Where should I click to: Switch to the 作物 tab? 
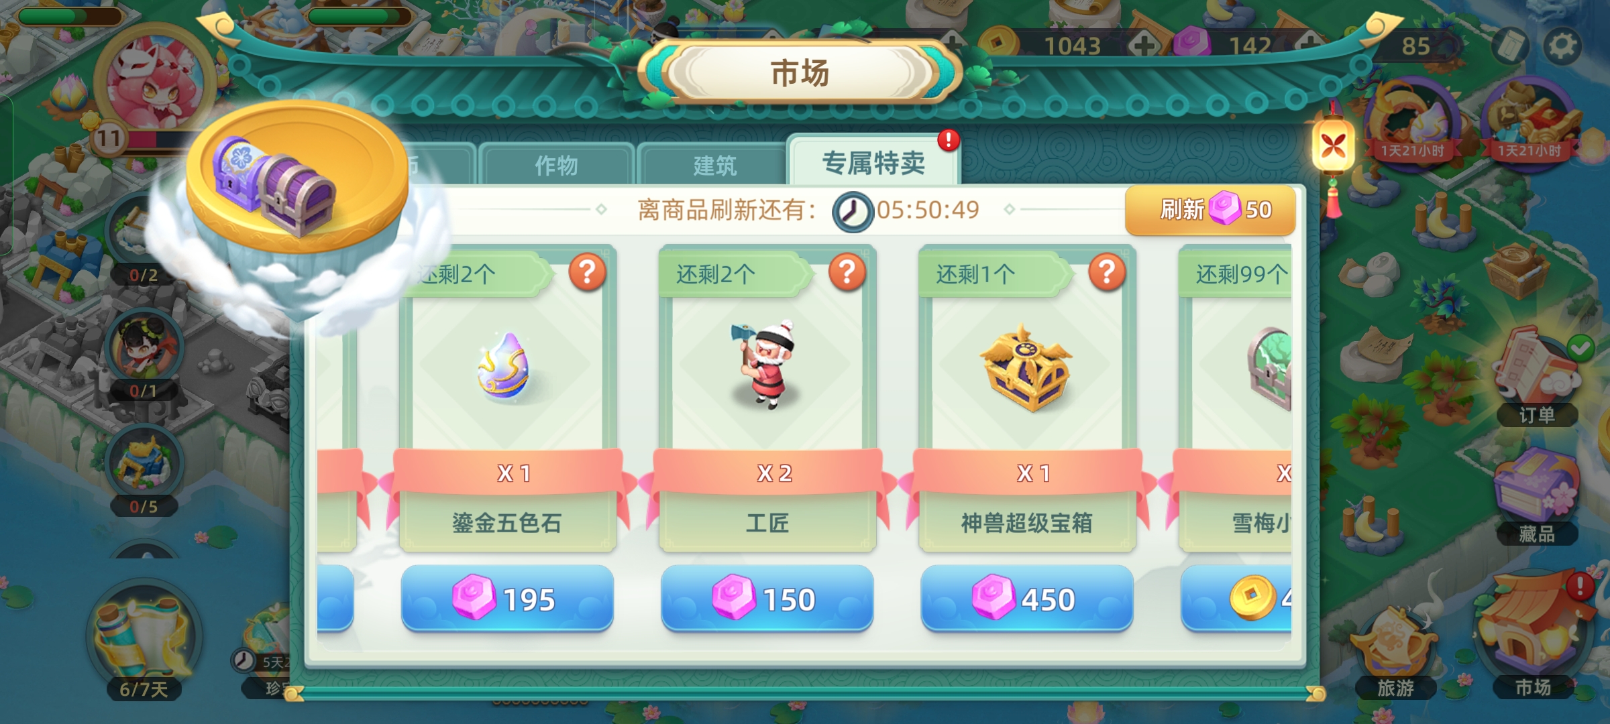coord(556,165)
